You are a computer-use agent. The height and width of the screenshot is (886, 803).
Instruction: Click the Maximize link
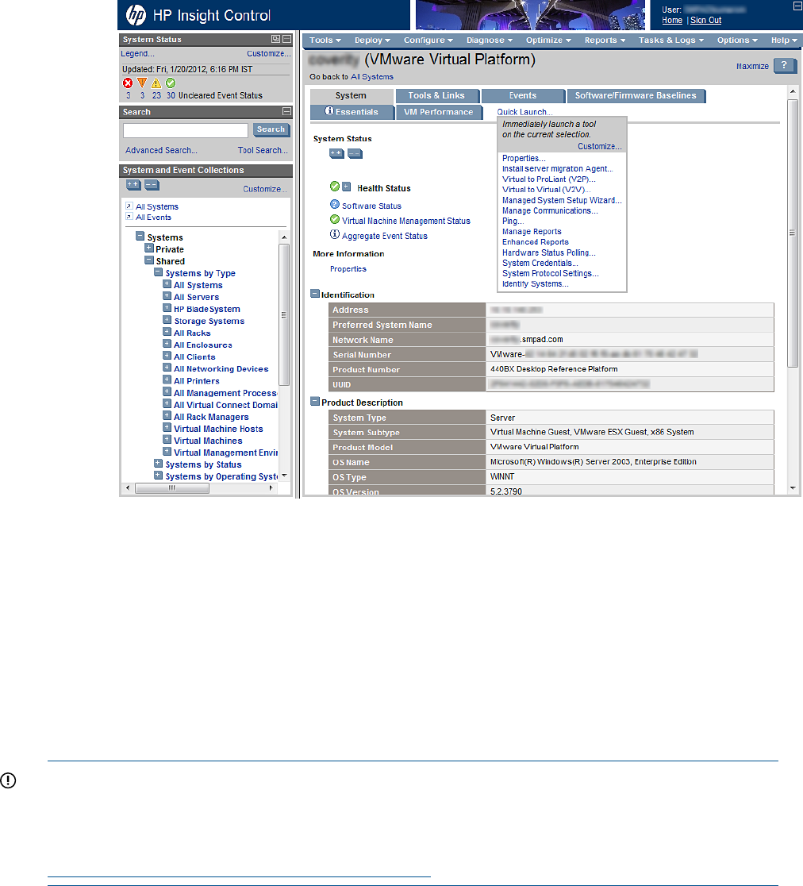752,66
